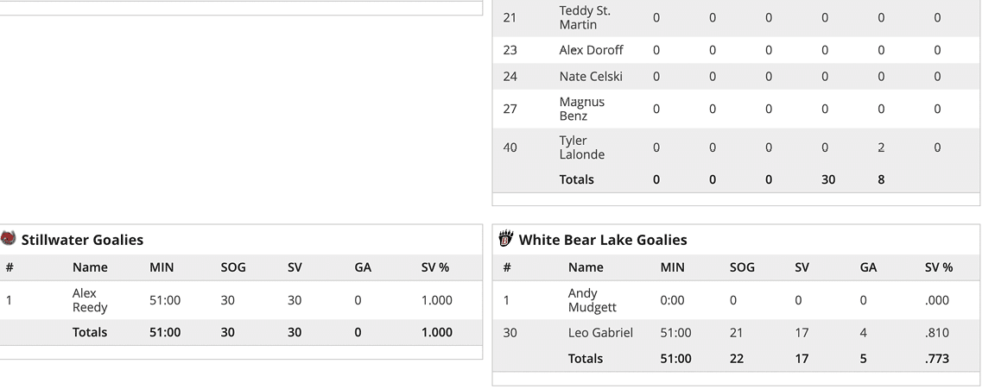Viewport: 995px width, 389px height.
Task: Open Nate Celski player entry
Action: 591,76
